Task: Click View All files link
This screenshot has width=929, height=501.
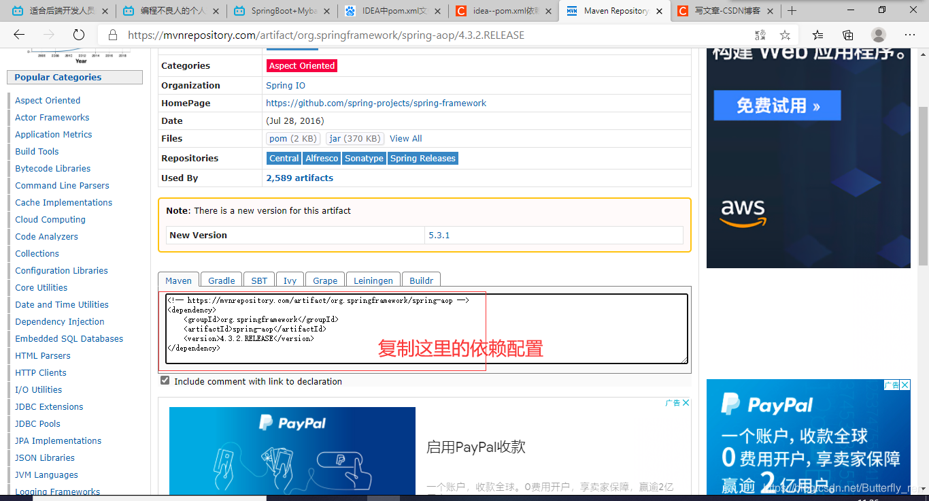Action: pyautogui.click(x=406, y=138)
